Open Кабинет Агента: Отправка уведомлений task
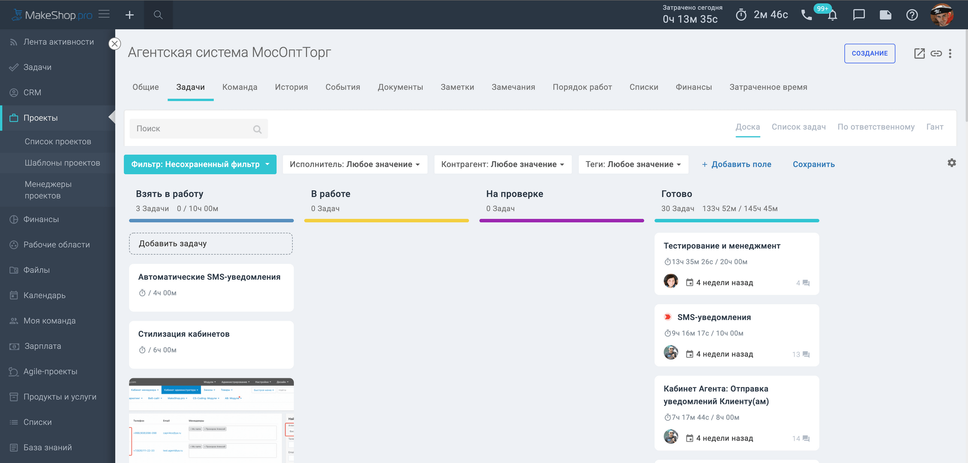The height and width of the screenshot is (463, 968). (x=737, y=413)
